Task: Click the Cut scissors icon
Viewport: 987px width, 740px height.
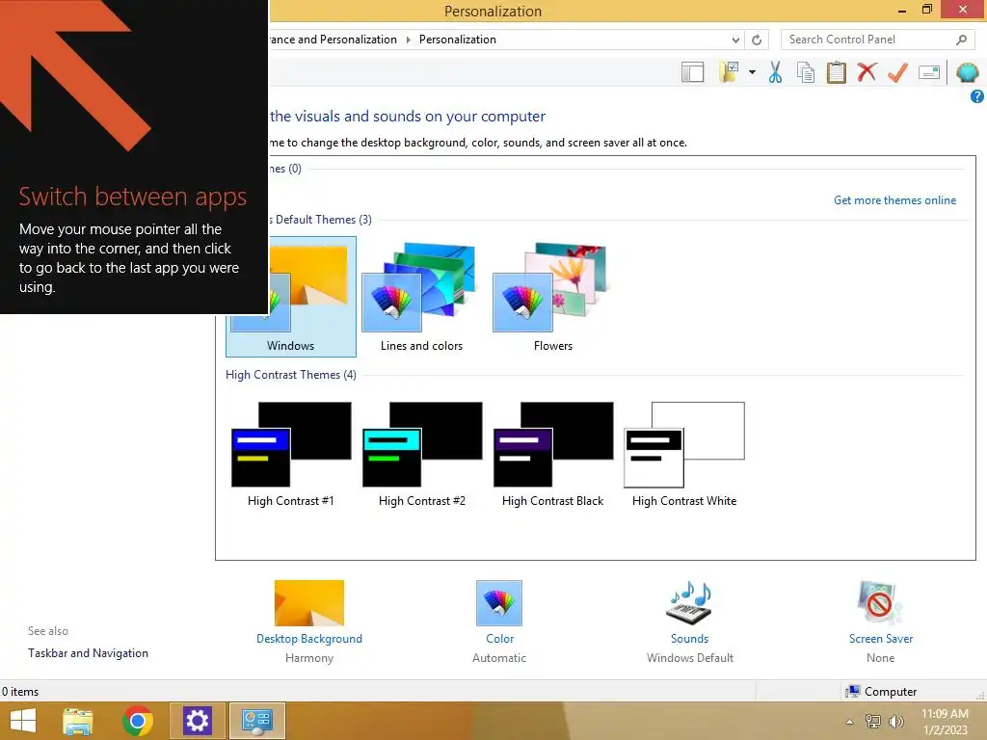Action: [x=775, y=72]
